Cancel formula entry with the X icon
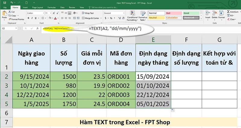Screen dimensions: 241x128 [x=26, y=28]
